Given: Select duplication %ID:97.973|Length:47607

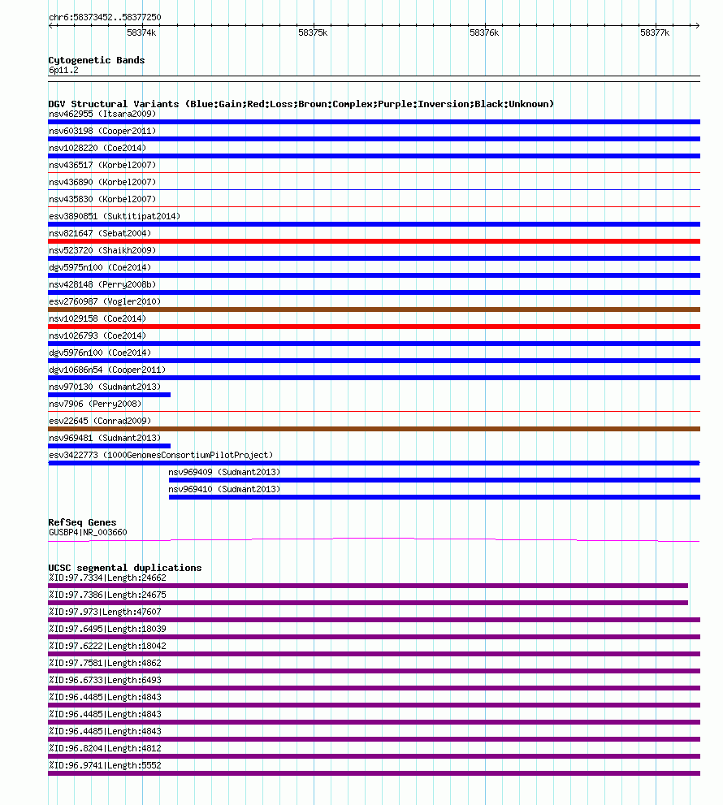Looking at the screenshot, I should (x=105, y=612).
